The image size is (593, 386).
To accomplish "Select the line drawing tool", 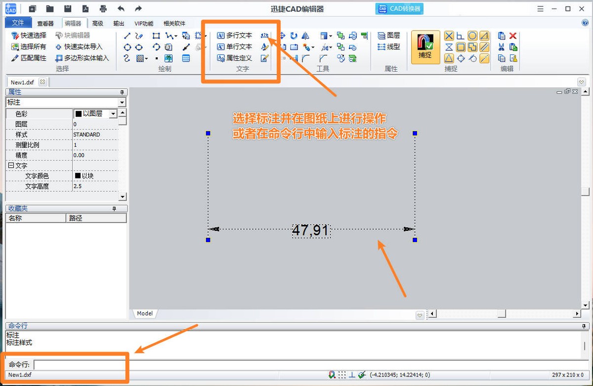I will 127,36.
